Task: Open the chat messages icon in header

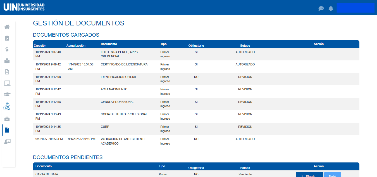Action: pyautogui.click(x=321, y=8)
